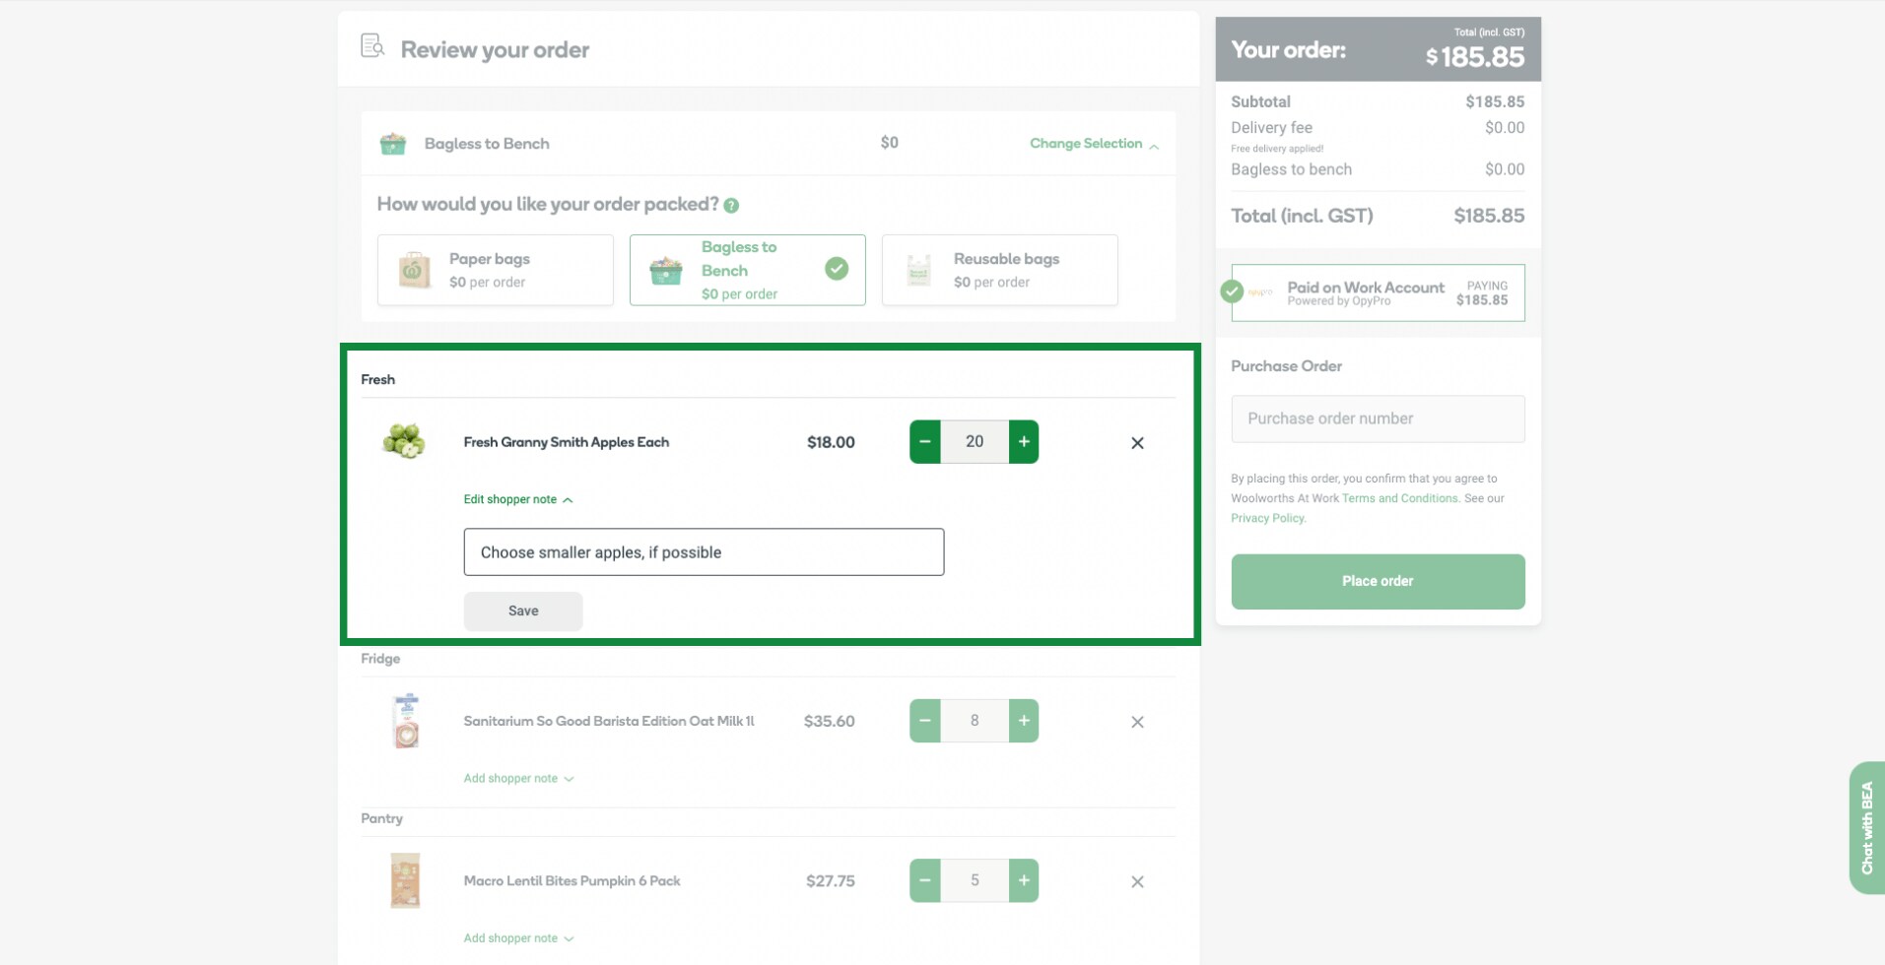The width and height of the screenshot is (1885, 965).
Task: Open the Chat with BEA panel
Action: click(x=1867, y=827)
